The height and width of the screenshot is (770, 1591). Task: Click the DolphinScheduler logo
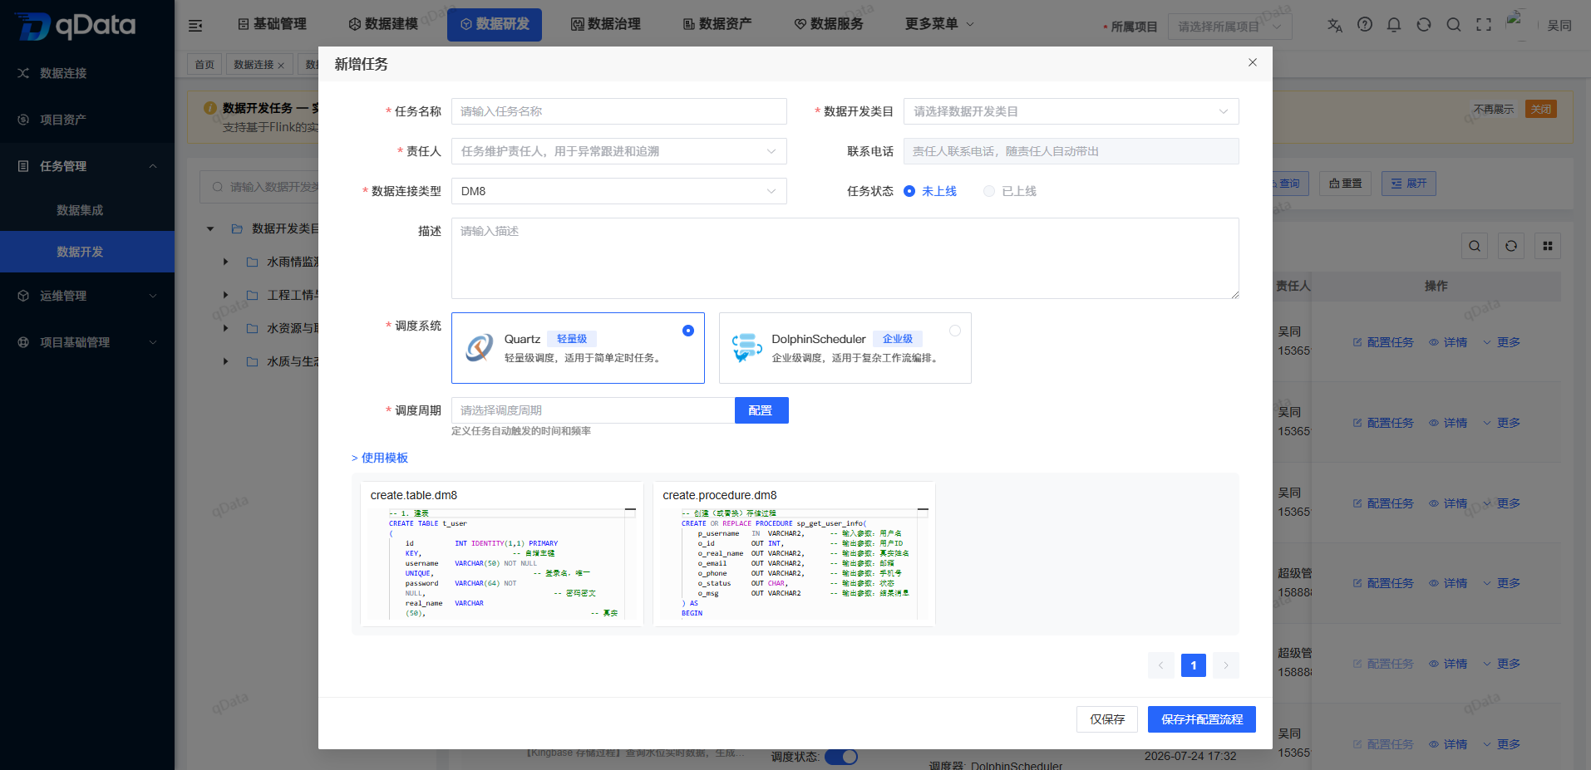pos(746,347)
